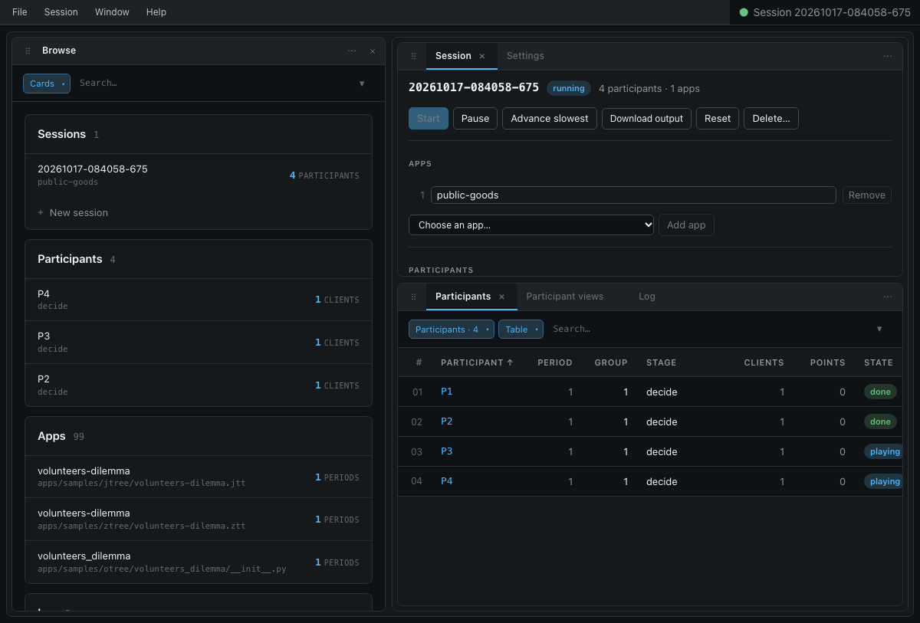The image size is (920, 623).
Task: Click the Session panel drag handle icon
Action: pyautogui.click(x=414, y=56)
